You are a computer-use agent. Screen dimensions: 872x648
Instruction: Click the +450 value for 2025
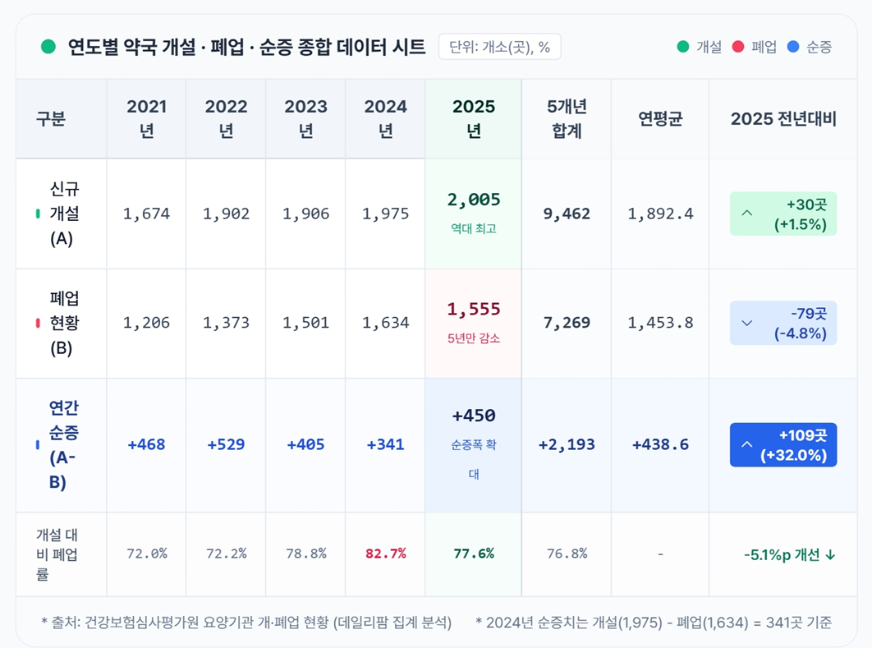tap(473, 416)
